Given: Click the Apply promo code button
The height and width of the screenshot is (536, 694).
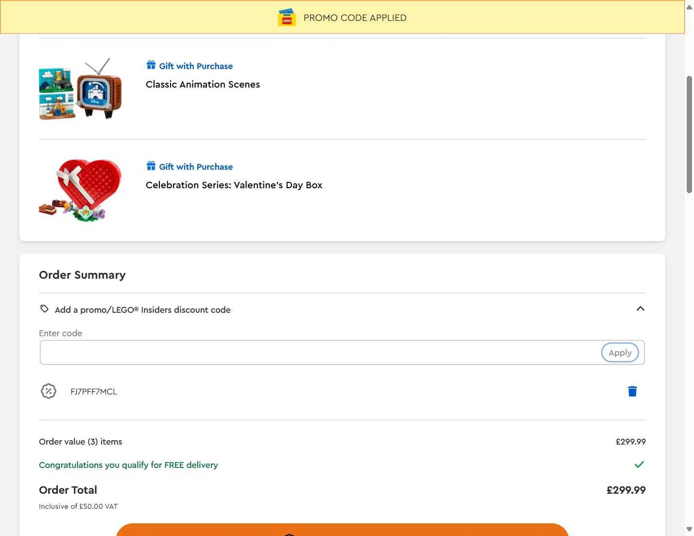Looking at the screenshot, I should click(620, 353).
